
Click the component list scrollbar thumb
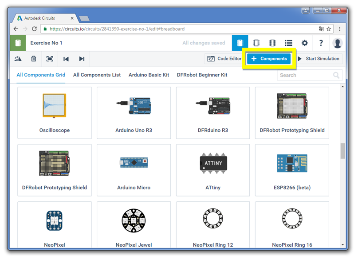click(342, 151)
